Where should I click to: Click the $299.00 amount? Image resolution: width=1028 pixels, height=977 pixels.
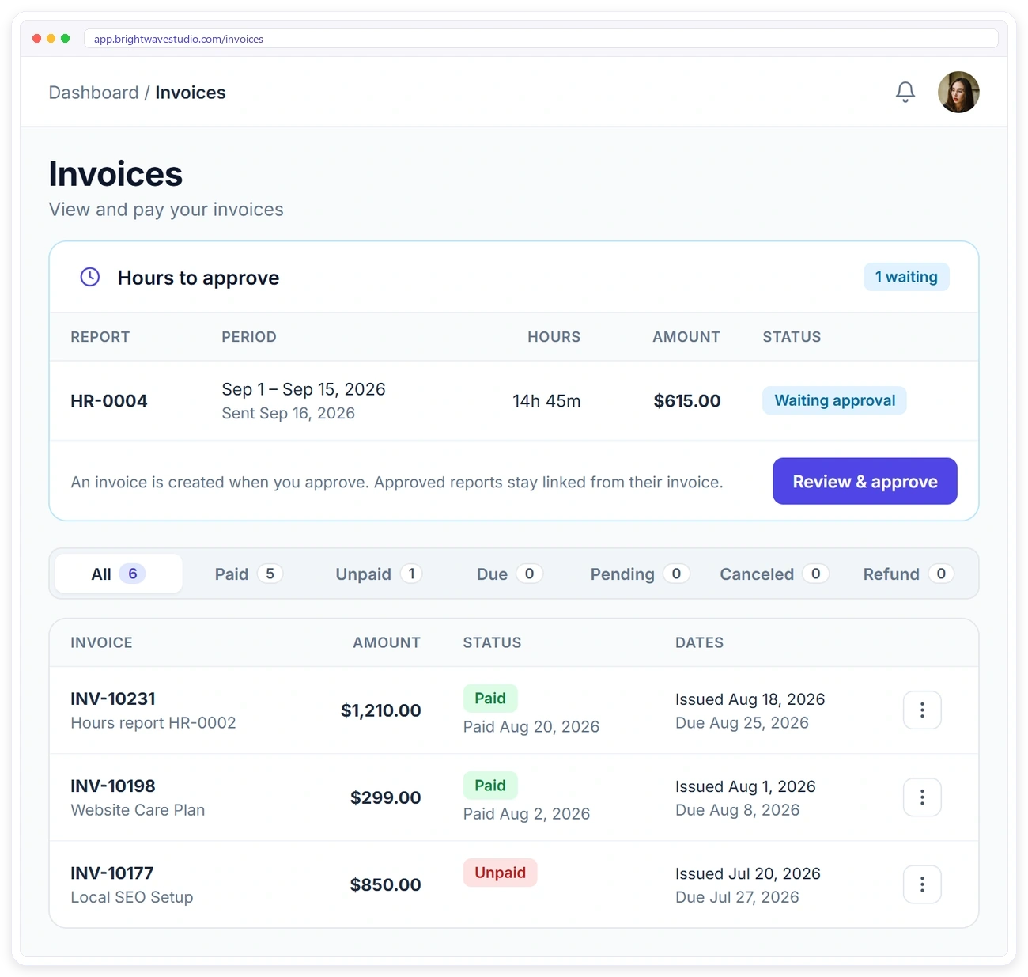[385, 797]
